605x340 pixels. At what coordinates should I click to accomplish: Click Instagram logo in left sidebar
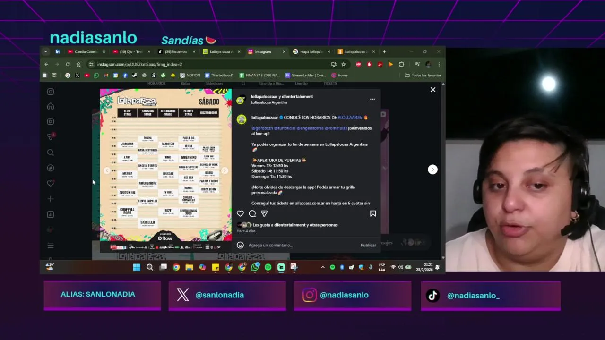pyautogui.click(x=51, y=92)
